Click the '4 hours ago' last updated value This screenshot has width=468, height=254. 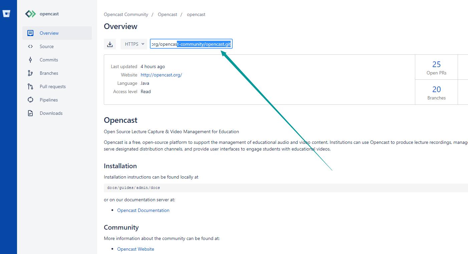[x=153, y=66]
